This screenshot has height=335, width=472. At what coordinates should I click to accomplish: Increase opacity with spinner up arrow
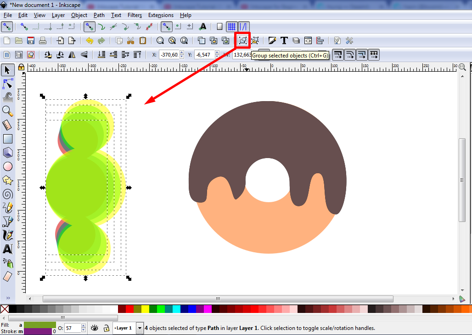tap(84, 326)
